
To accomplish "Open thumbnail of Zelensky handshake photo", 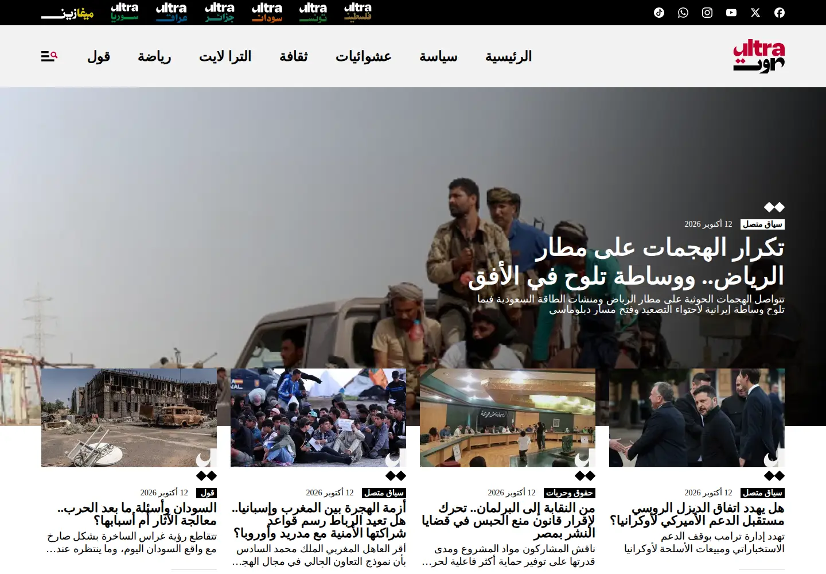I will 697,418.
